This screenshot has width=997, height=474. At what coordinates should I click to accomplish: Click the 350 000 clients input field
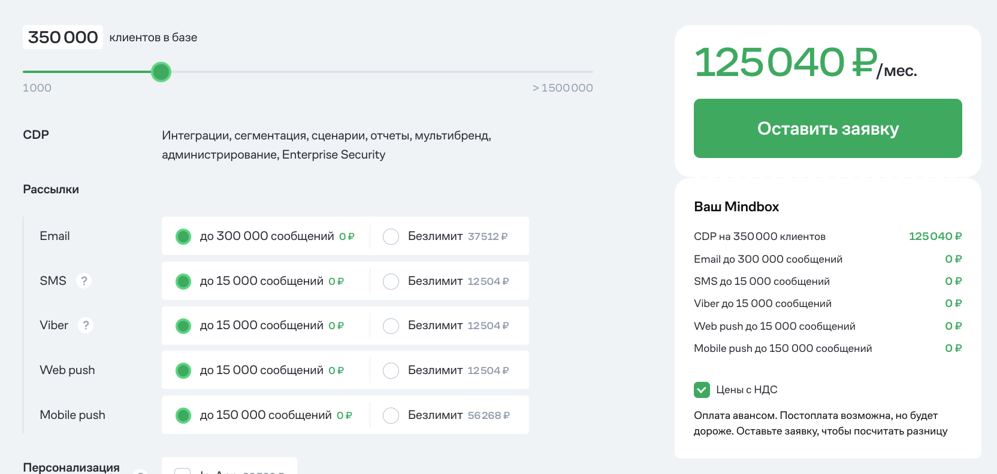(63, 37)
